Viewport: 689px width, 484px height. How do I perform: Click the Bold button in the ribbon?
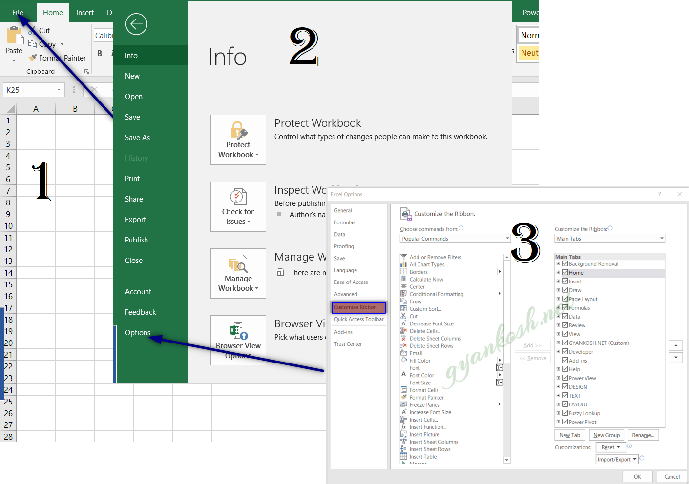pyautogui.click(x=100, y=54)
